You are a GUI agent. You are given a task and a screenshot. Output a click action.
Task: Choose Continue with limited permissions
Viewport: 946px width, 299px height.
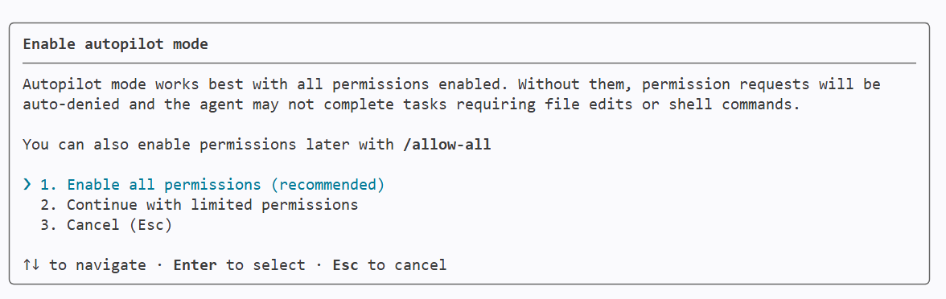click(199, 205)
